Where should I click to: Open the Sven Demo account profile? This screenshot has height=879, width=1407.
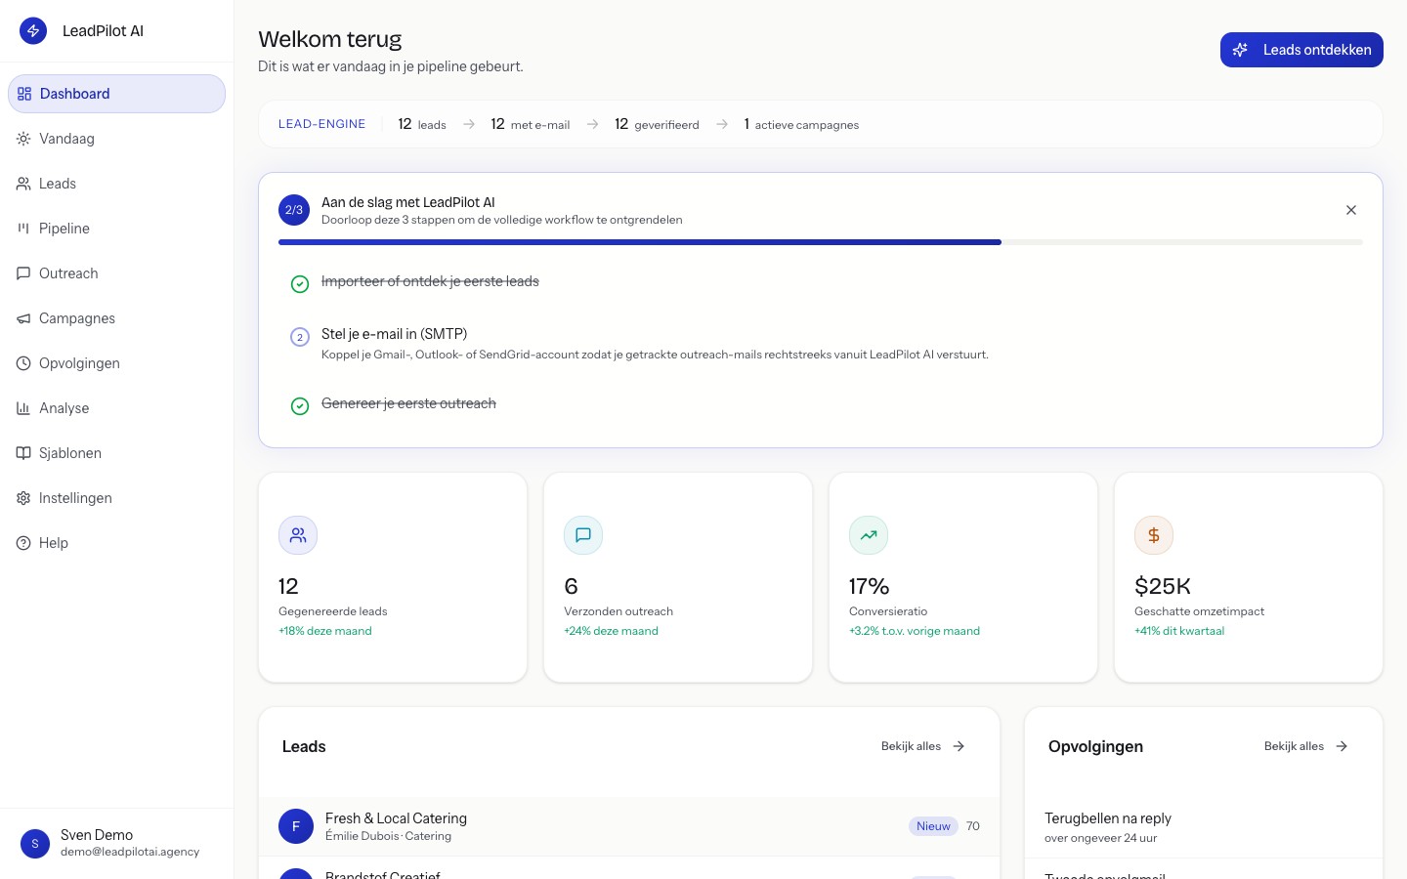pos(116,844)
